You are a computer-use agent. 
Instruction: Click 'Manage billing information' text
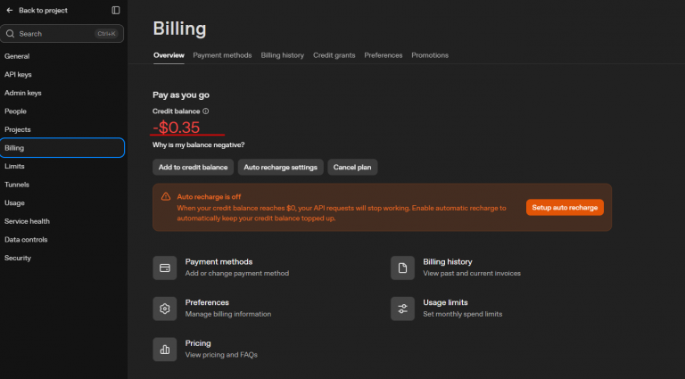pyautogui.click(x=228, y=314)
